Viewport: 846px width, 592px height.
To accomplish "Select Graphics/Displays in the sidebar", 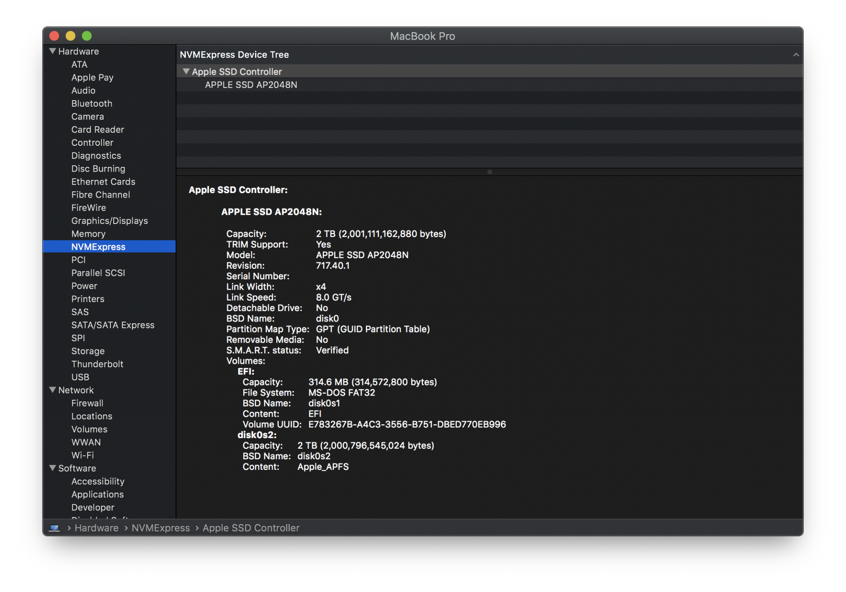I will (x=109, y=221).
